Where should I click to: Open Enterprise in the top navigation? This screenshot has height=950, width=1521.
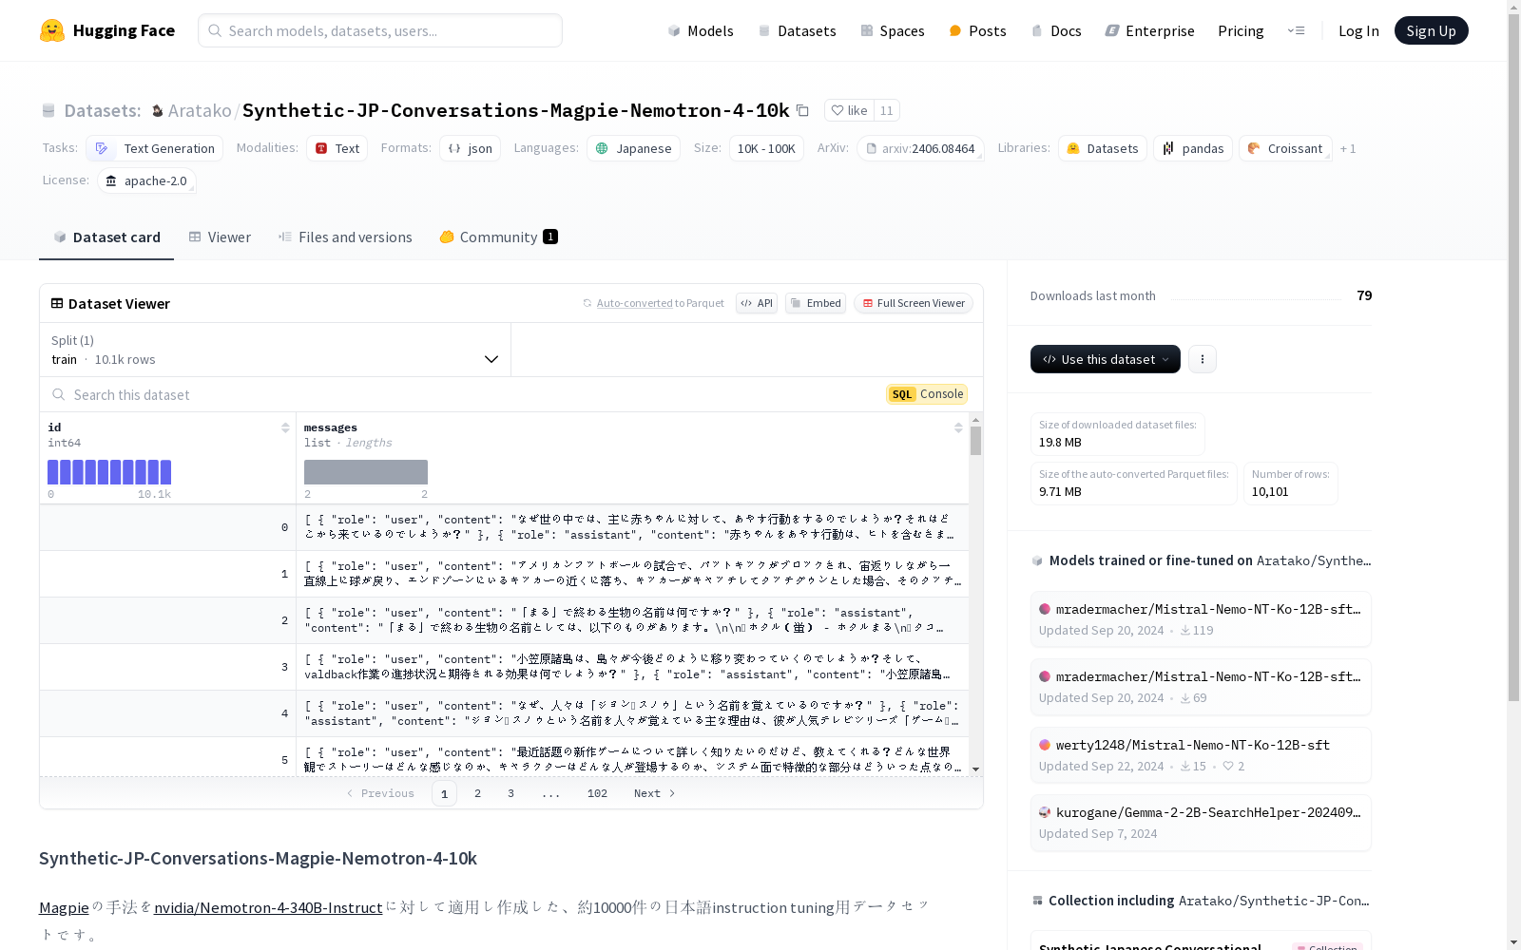1149,30
